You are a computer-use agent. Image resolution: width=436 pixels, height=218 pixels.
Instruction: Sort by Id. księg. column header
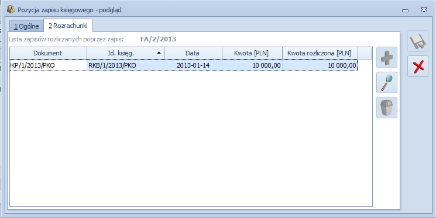(125, 53)
